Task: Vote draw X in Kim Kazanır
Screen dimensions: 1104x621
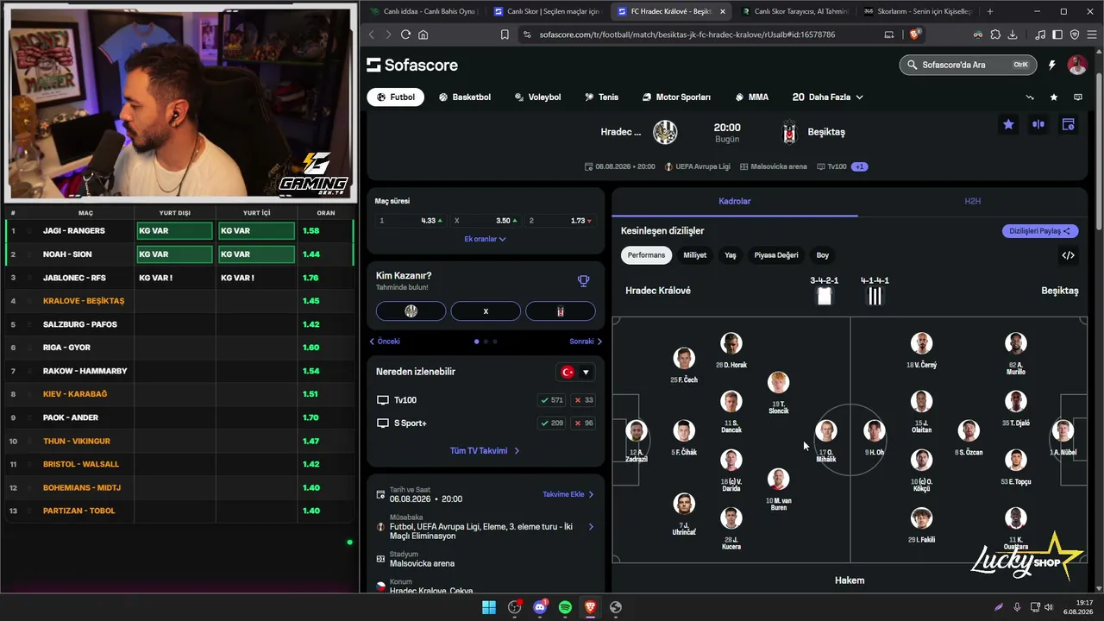Action: coord(486,311)
